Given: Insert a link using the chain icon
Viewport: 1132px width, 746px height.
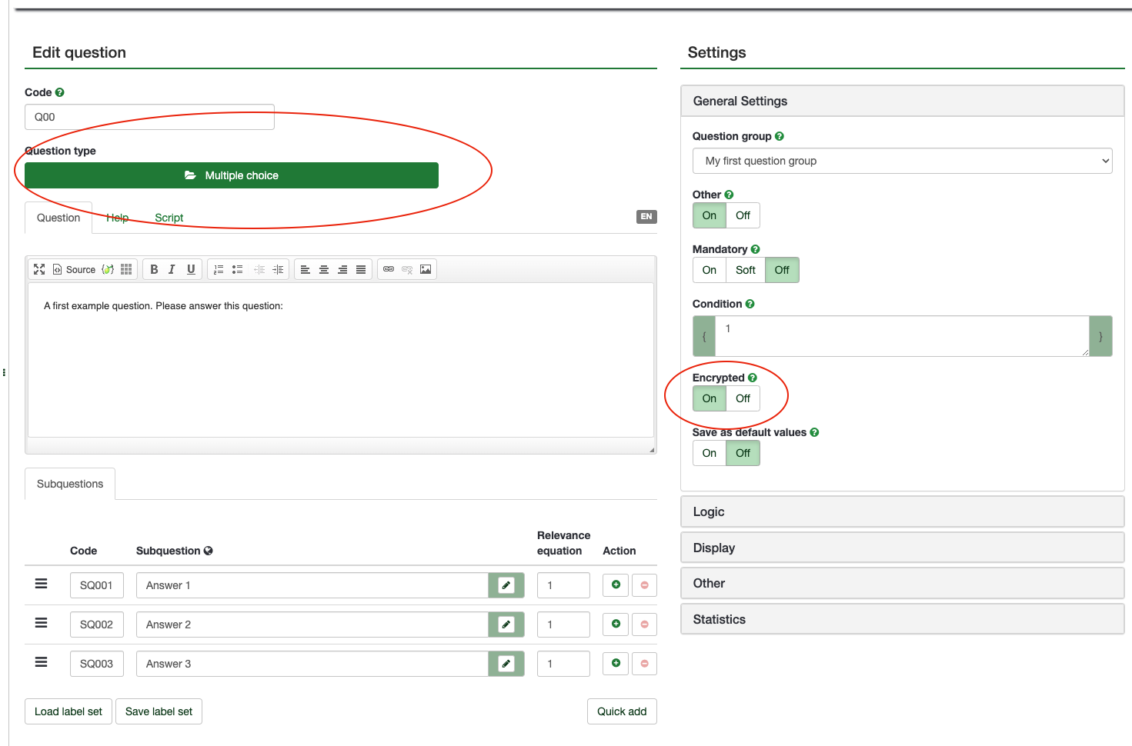Looking at the screenshot, I should point(389,269).
